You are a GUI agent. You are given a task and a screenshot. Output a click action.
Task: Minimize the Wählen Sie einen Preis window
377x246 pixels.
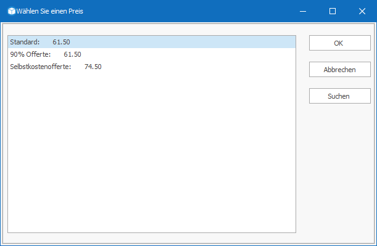pyautogui.click(x=303, y=11)
